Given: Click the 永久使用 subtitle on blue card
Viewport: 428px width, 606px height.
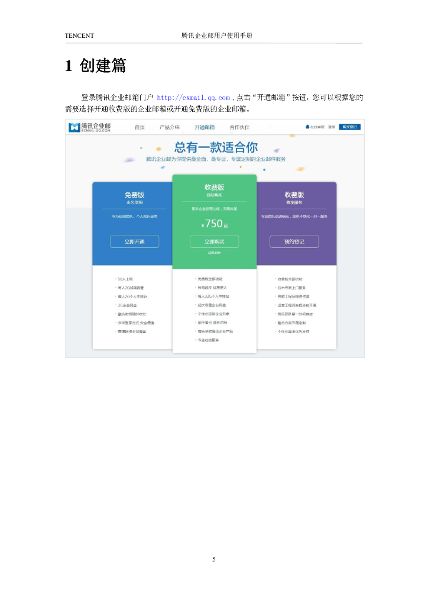Looking at the screenshot, I should coord(135,202).
